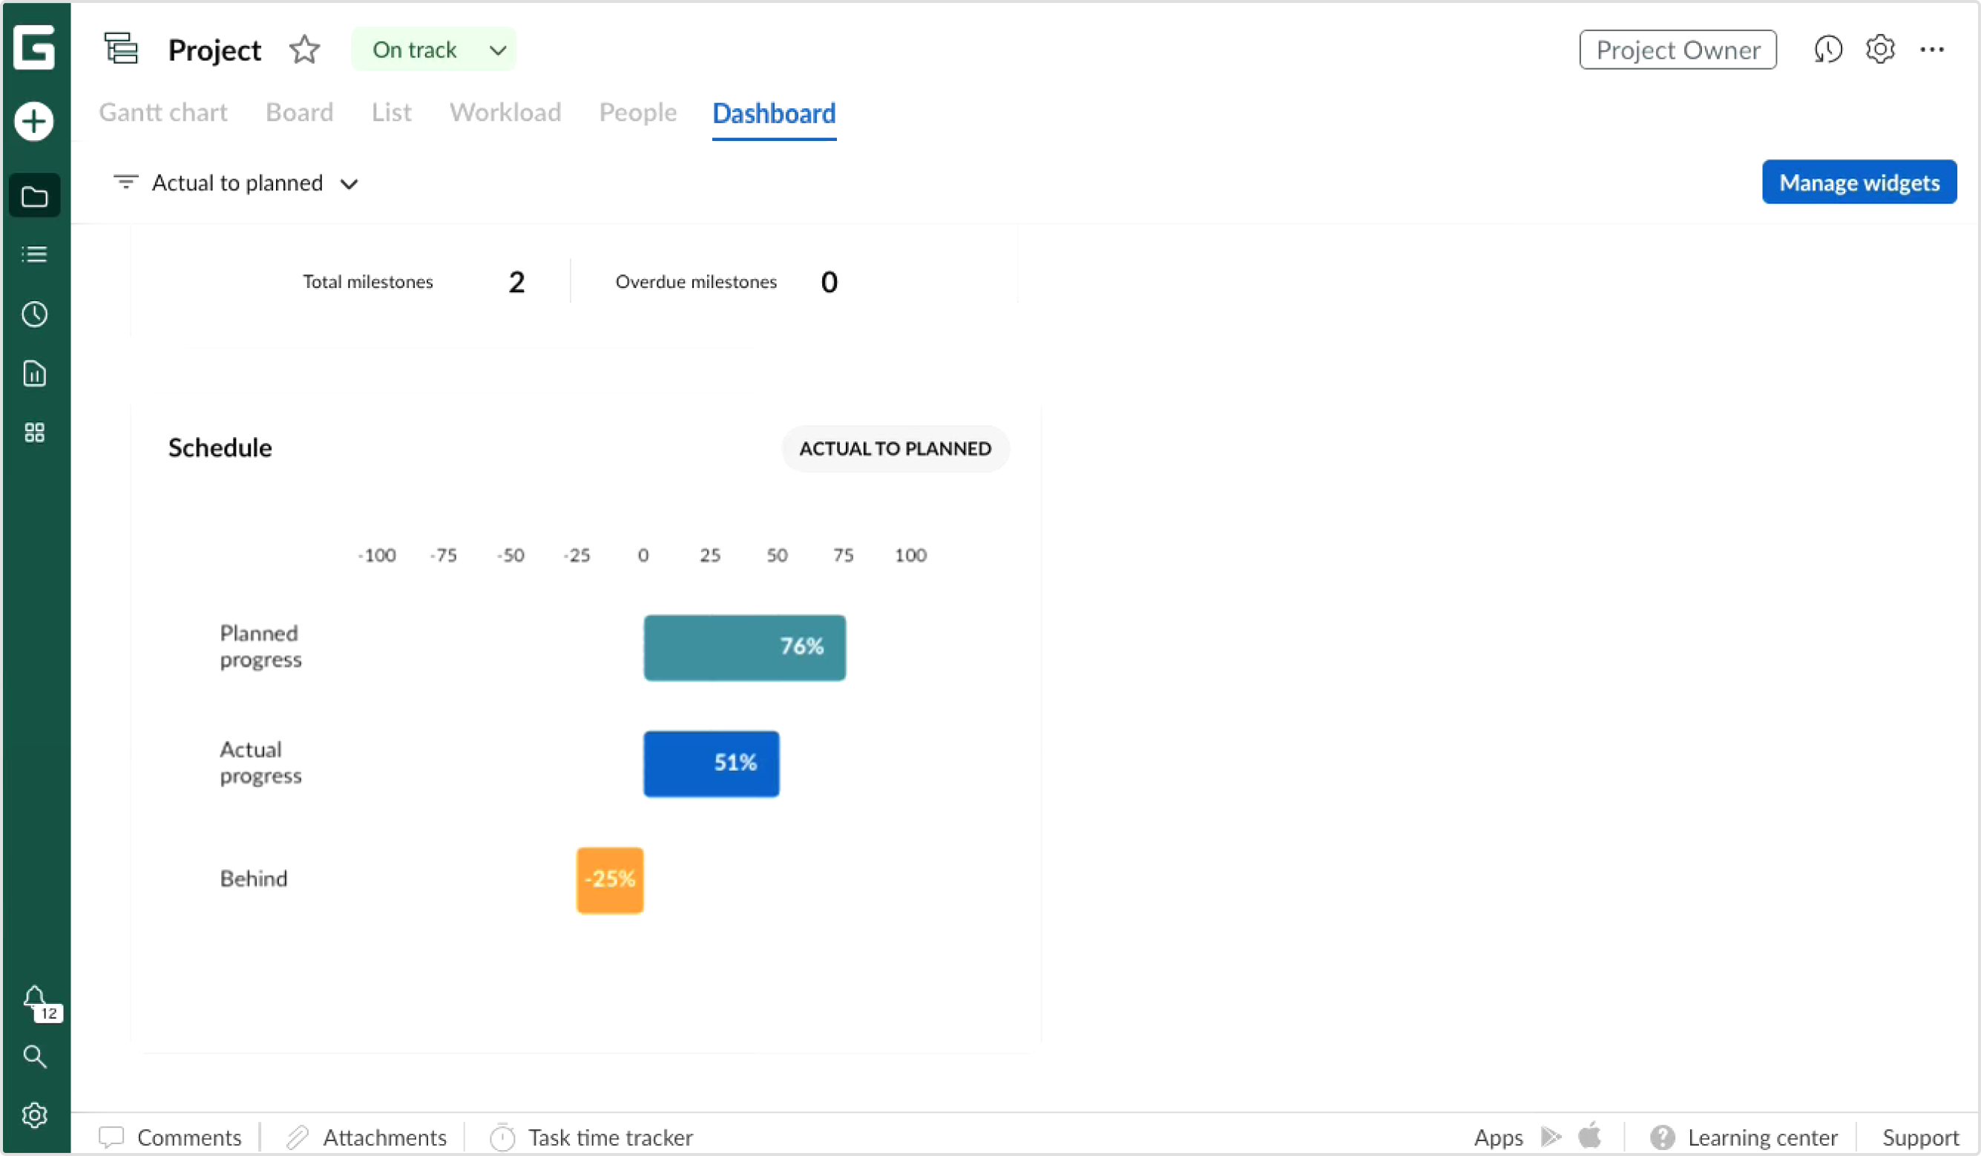Open the portfolio grid icon in sidebar

coord(35,432)
